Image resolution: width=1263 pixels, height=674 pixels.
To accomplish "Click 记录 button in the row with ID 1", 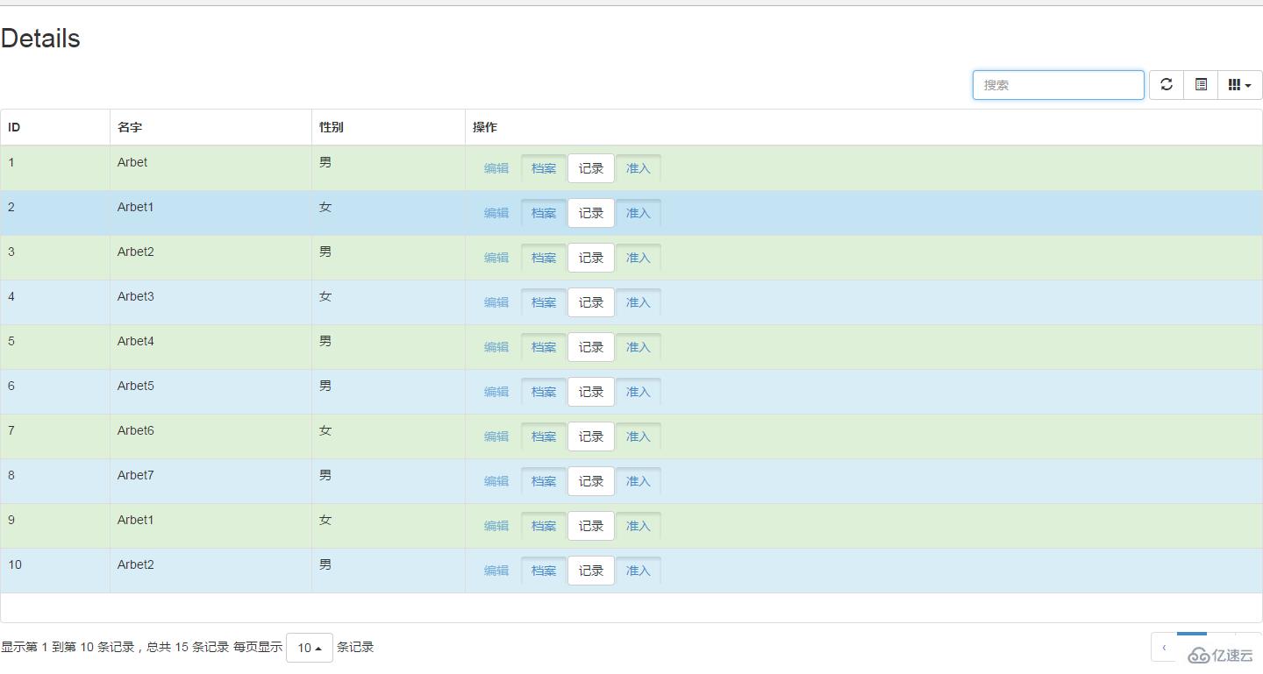I will (x=591, y=168).
